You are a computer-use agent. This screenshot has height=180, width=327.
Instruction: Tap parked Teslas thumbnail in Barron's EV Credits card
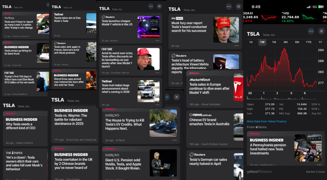163,123
